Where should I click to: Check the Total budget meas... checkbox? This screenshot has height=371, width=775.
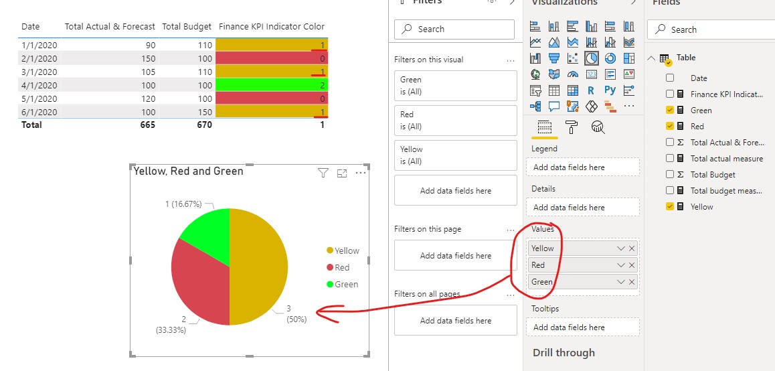(x=670, y=190)
